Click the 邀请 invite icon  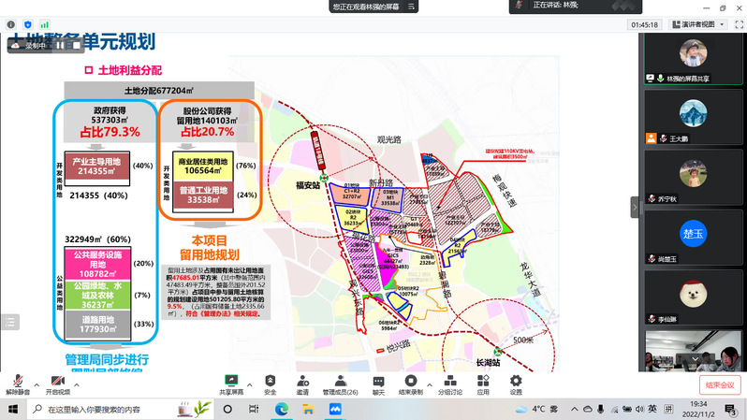[302, 382]
